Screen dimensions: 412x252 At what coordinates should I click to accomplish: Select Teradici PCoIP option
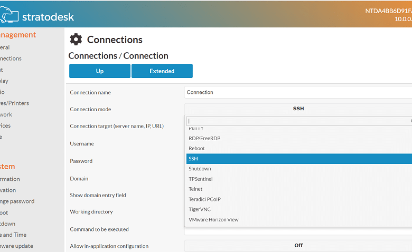tap(299, 199)
